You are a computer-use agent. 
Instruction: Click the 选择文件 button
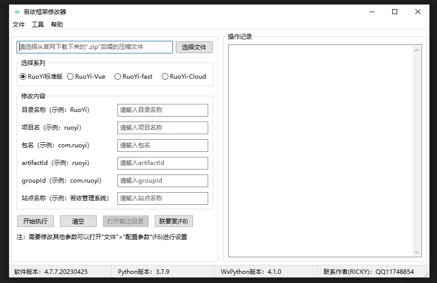194,47
